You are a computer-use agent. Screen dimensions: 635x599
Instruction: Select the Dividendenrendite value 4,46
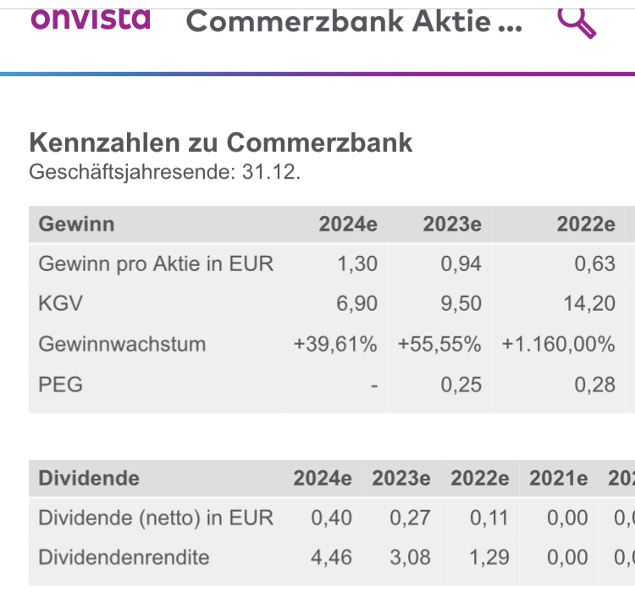point(331,557)
